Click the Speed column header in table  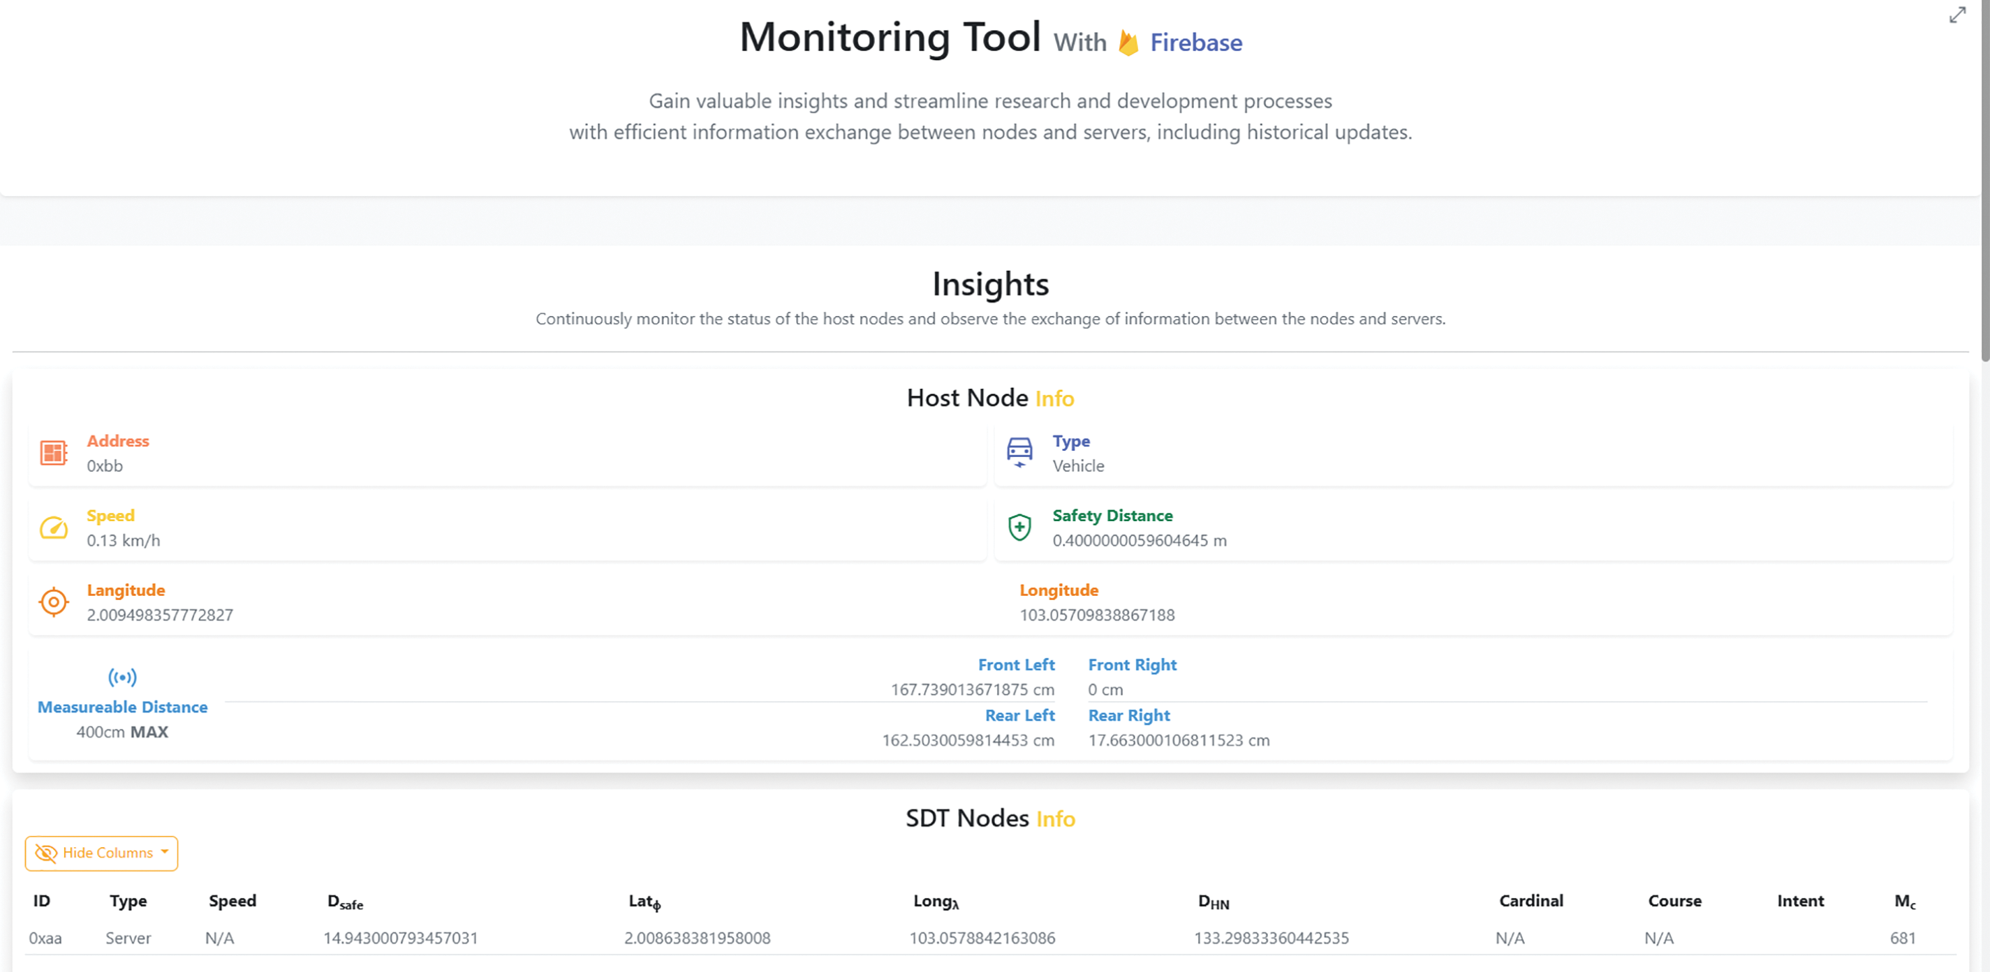tap(232, 901)
